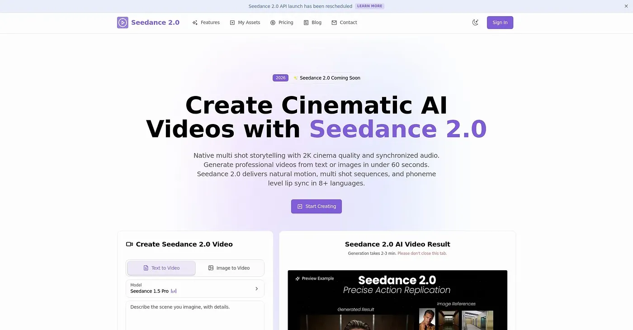Screen dimensions: 633x330
Task: Click the man portrait image reference thumbnail
Action: 427,319
